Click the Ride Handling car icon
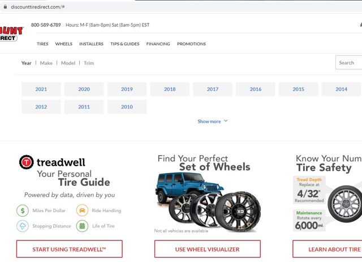The height and width of the screenshot is (272, 362). click(x=82, y=210)
